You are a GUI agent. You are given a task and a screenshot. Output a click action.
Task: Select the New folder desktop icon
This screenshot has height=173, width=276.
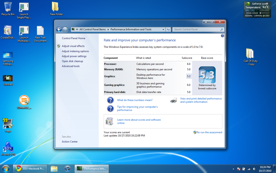pos(56,9)
